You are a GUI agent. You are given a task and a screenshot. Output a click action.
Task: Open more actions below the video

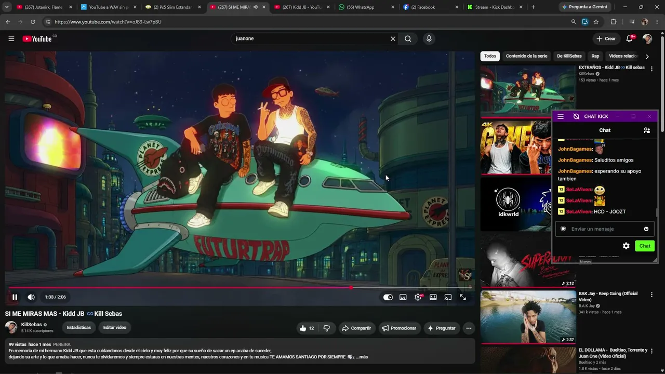469,328
